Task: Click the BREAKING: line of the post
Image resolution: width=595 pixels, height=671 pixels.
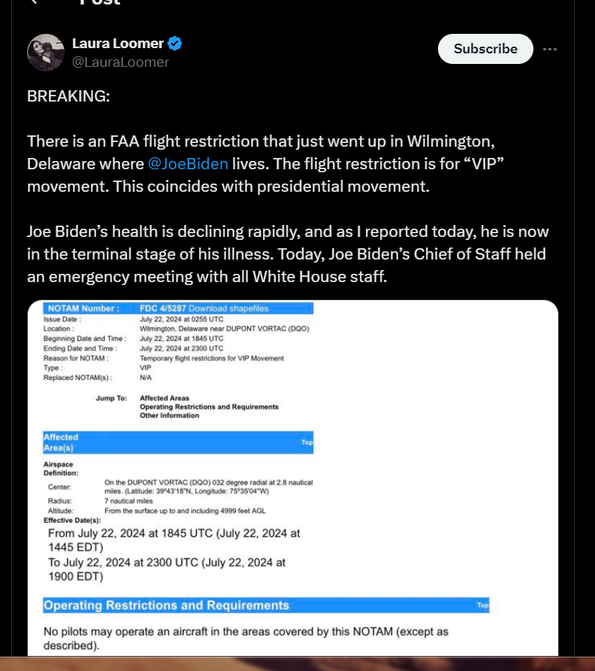Action: coord(67,97)
